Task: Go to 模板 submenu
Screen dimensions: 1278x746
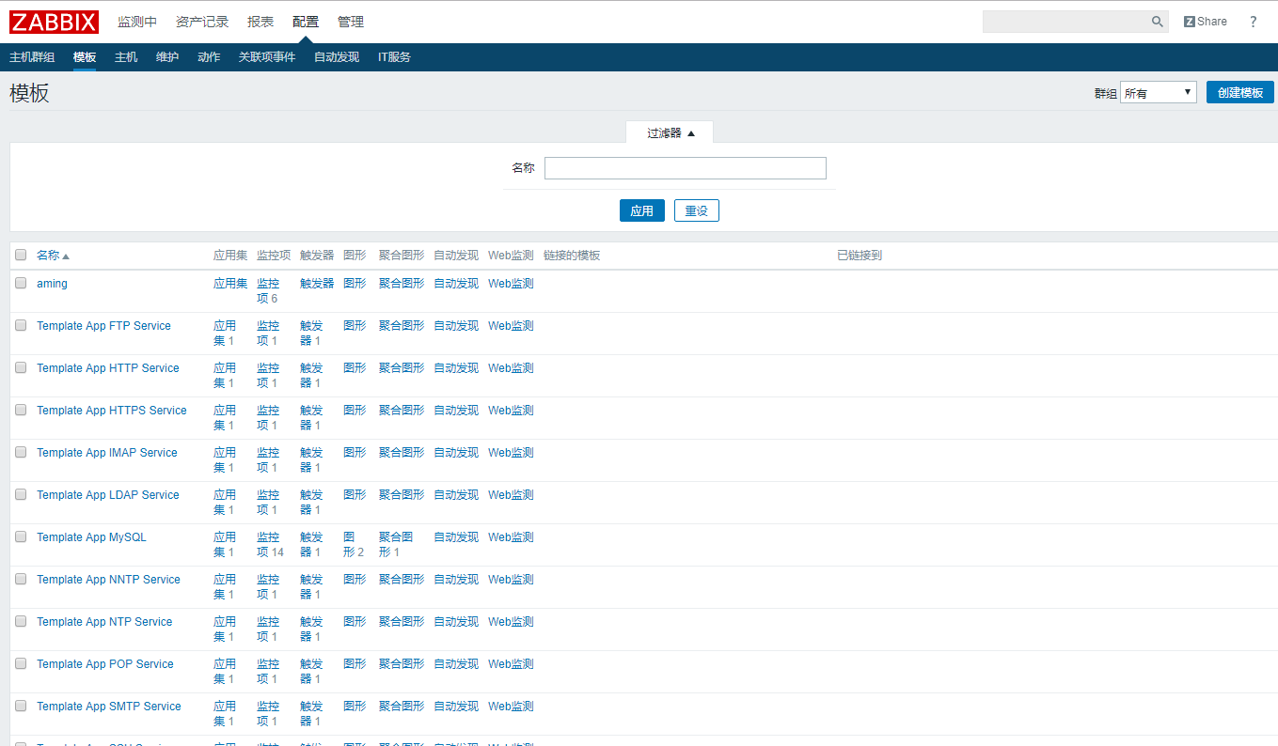Action: tap(85, 57)
